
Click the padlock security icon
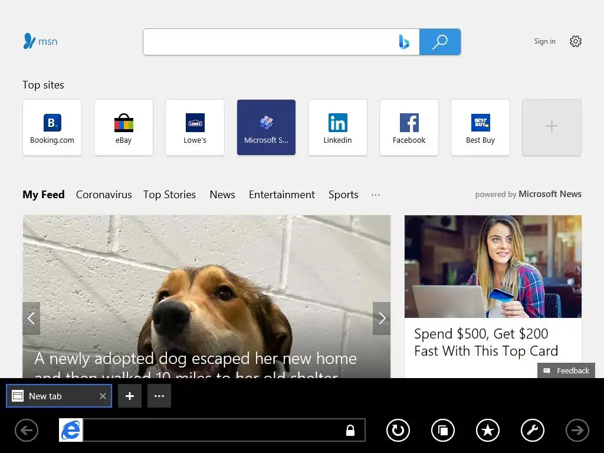click(350, 430)
